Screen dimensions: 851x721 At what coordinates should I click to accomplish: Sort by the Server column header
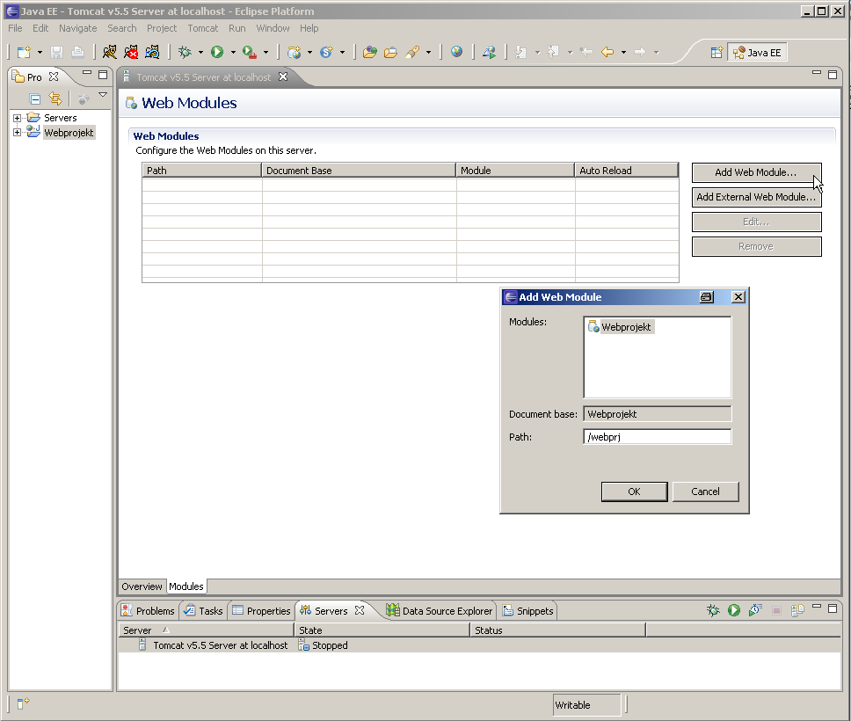(207, 630)
